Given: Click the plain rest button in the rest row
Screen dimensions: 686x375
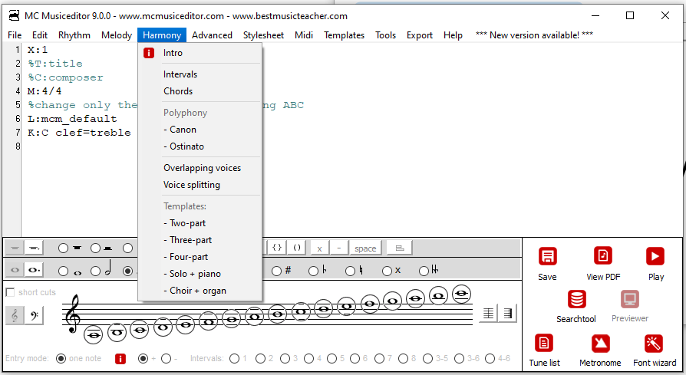Looking at the screenshot, I should [x=15, y=248].
